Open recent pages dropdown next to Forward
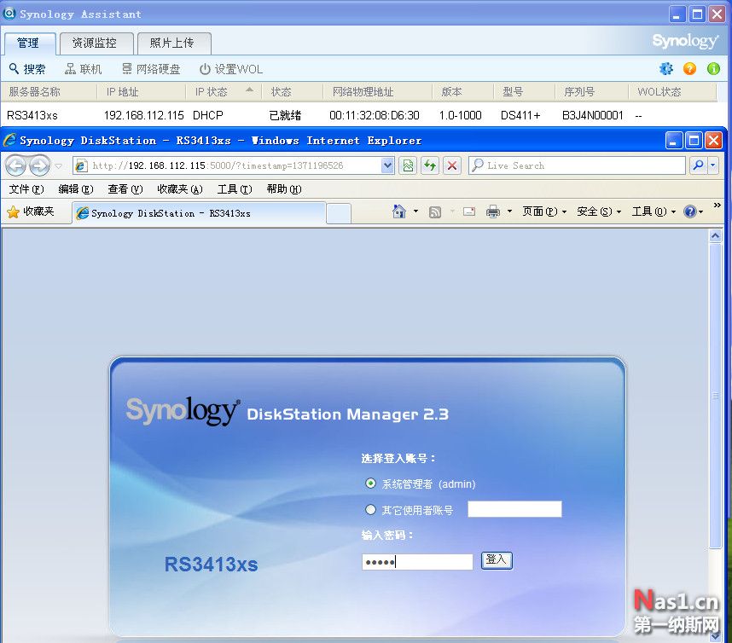 click(x=58, y=165)
